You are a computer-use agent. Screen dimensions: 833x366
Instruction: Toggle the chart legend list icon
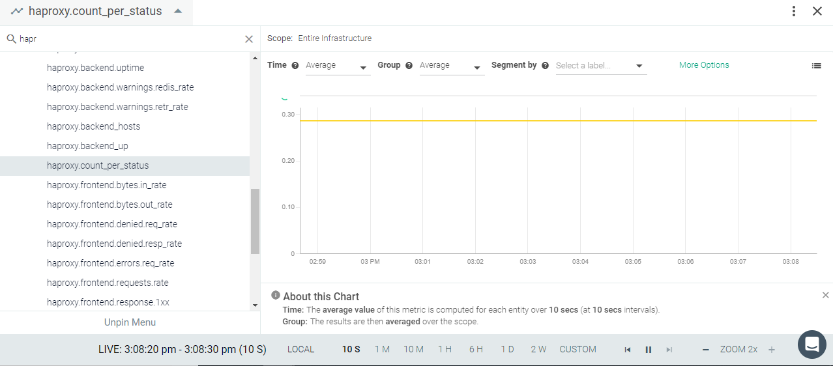tap(816, 66)
